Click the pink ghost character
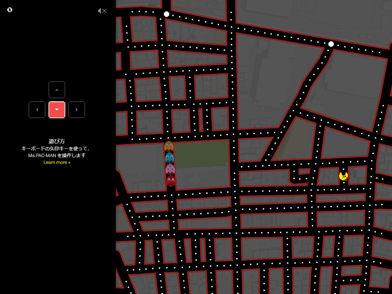392x294 pixels. (x=170, y=169)
